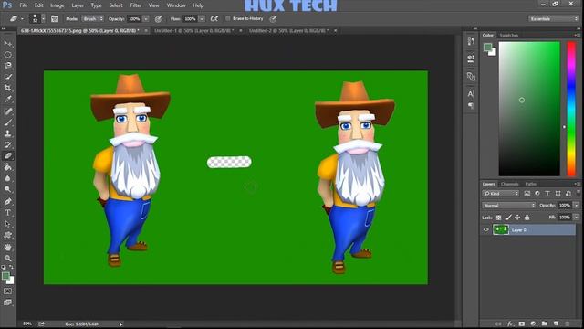Screen dimensions: 584x329
Task: Open the layer filter Kind dropdown
Action: pos(501,194)
